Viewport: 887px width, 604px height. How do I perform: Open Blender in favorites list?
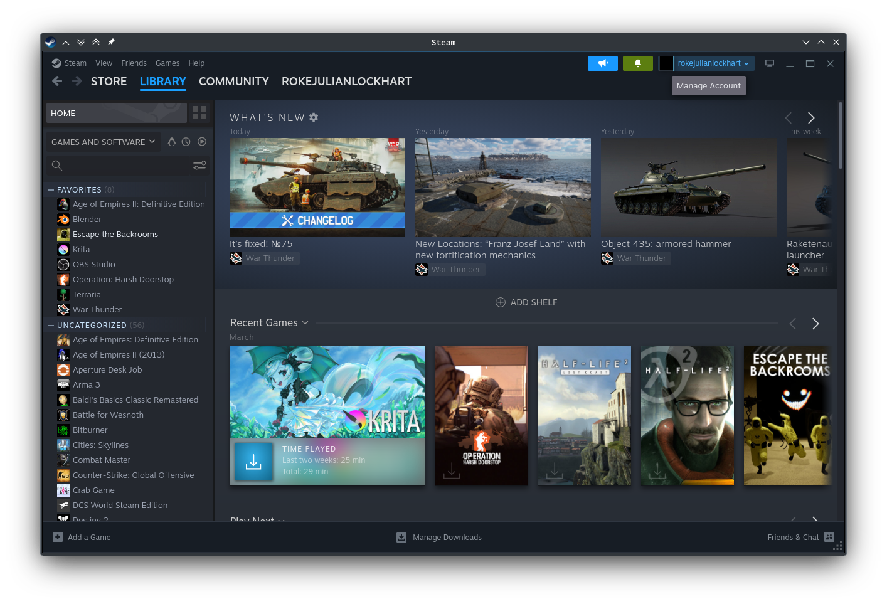pyautogui.click(x=87, y=220)
